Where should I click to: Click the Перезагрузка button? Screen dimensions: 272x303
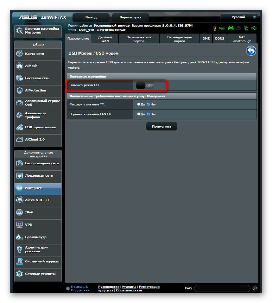tap(130, 17)
